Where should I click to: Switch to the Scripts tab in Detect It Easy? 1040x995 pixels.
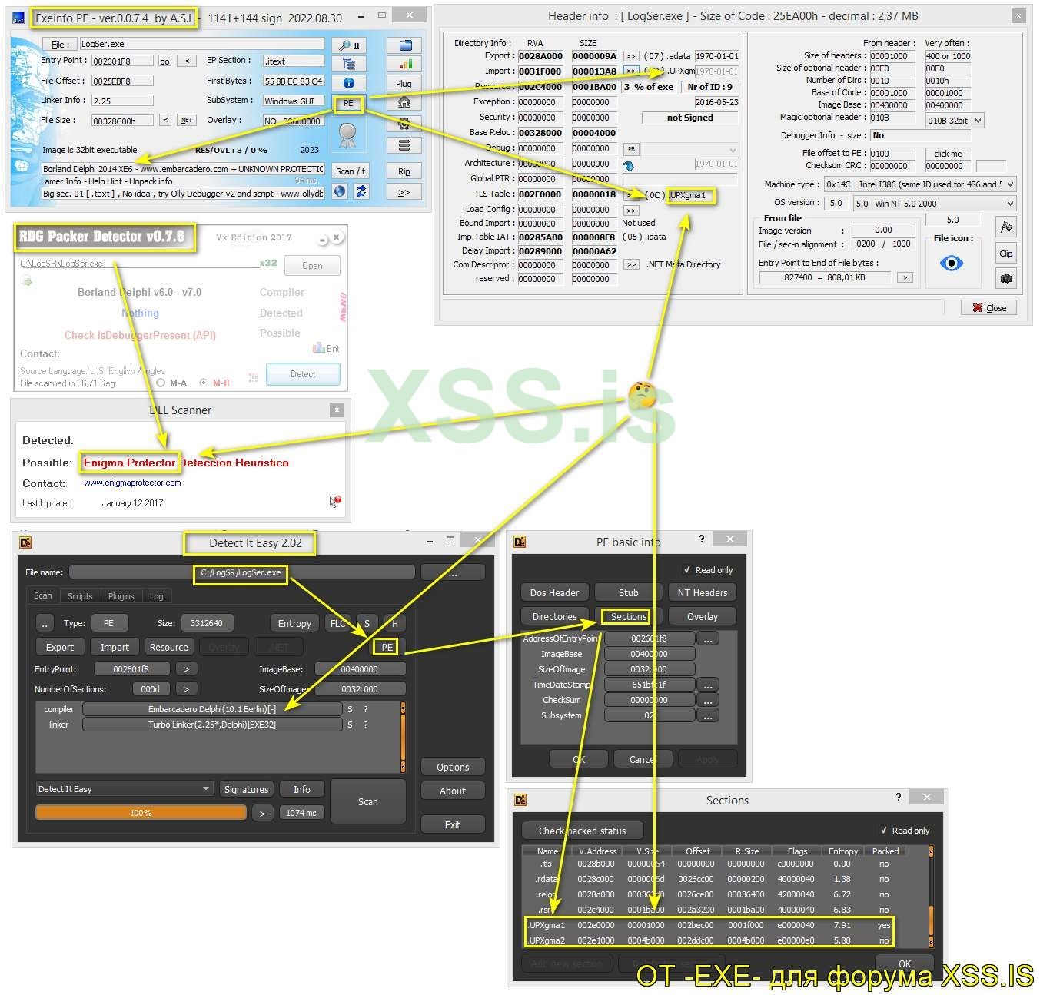[x=80, y=596]
